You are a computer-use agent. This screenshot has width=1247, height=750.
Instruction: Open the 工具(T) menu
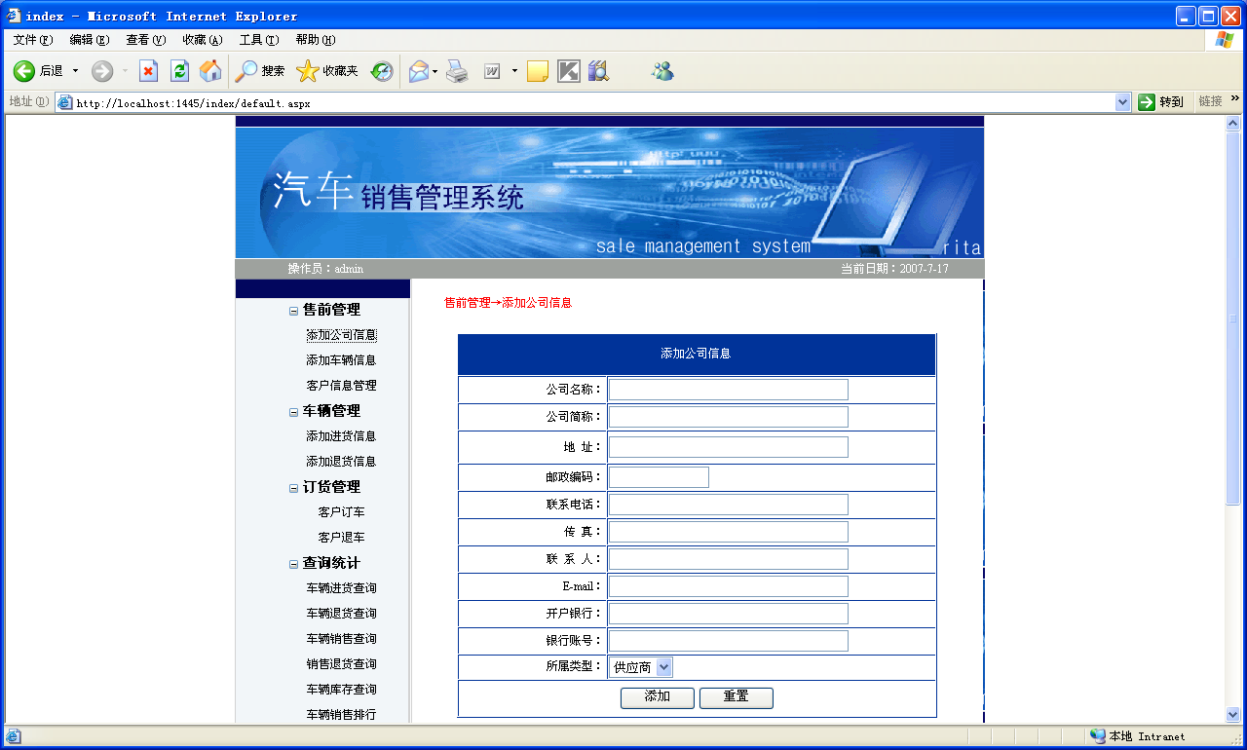[259, 40]
